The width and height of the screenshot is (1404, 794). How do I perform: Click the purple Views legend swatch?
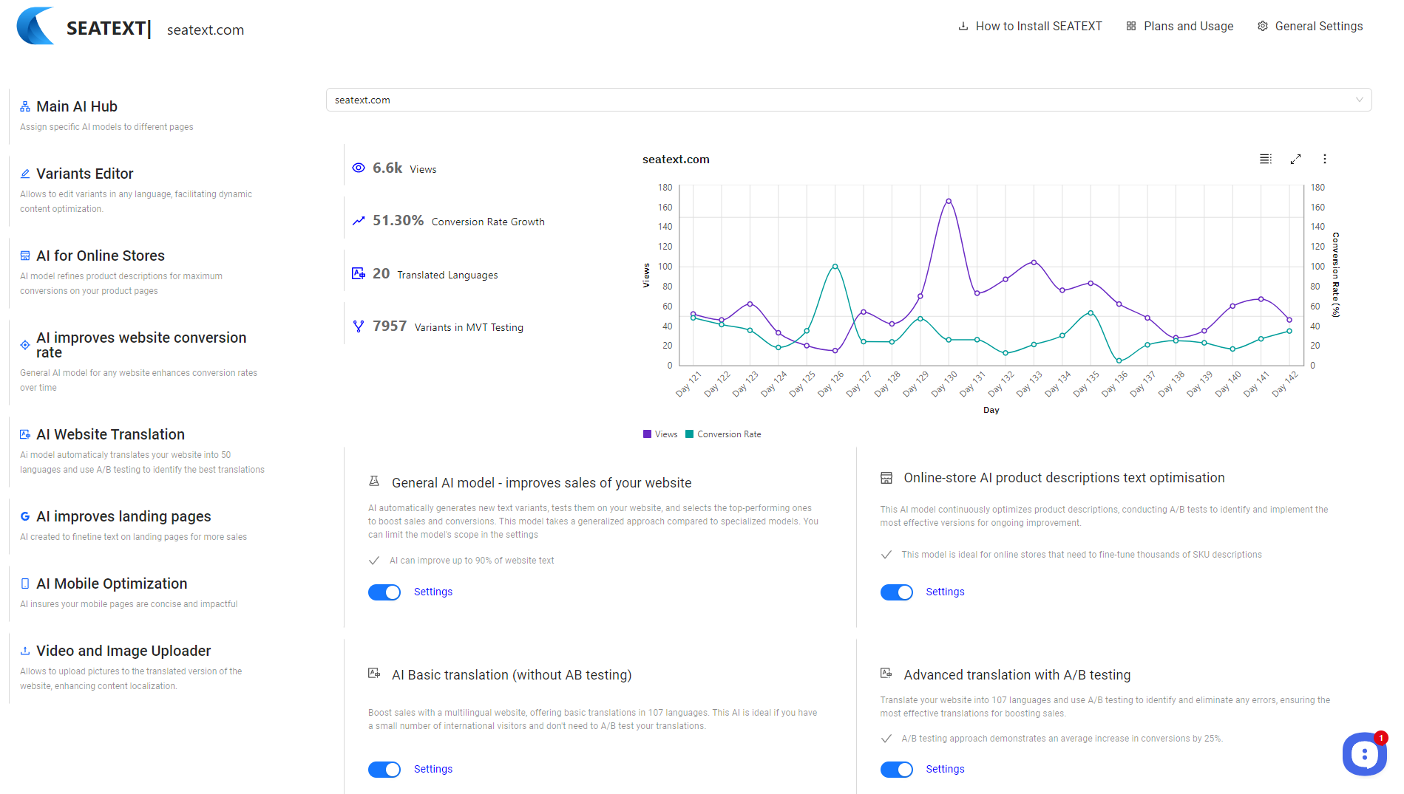648,434
